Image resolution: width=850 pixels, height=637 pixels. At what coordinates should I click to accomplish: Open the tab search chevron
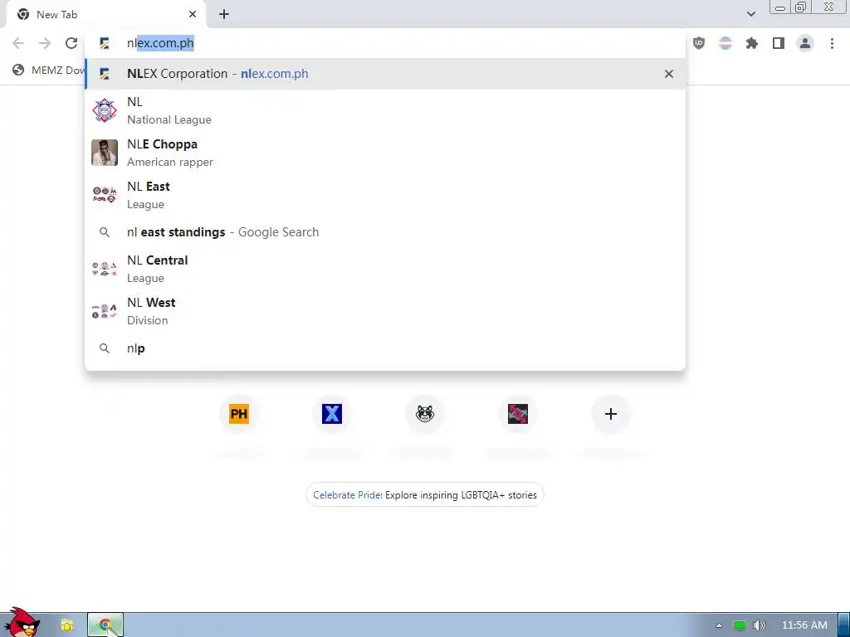pyautogui.click(x=751, y=14)
